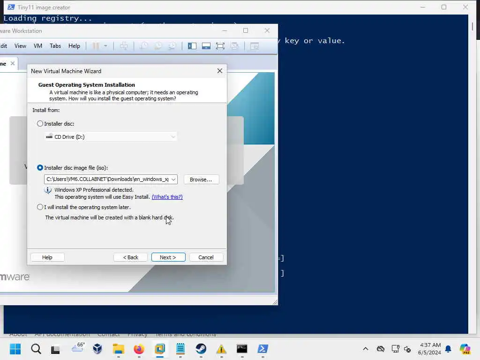Choose I will install the operating system later
The image size is (480, 360).
click(x=40, y=207)
